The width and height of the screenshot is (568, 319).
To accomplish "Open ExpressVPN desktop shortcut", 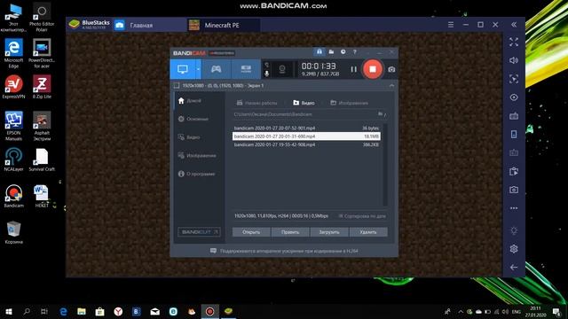I will [14, 87].
